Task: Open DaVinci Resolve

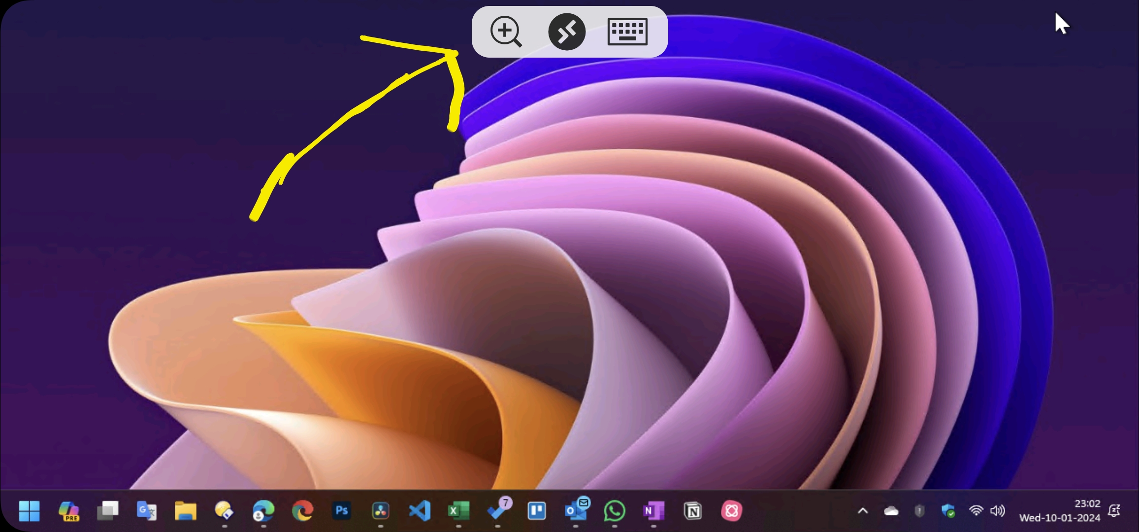Action: click(x=380, y=511)
